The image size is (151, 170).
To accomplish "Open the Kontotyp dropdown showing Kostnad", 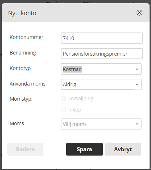I will pyautogui.click(x=101, y=69).
